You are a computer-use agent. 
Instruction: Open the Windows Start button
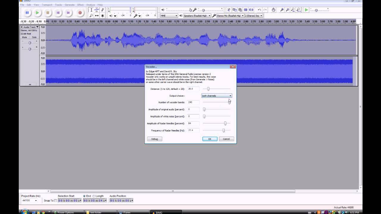pyautogui.click(x=24, y=212)
